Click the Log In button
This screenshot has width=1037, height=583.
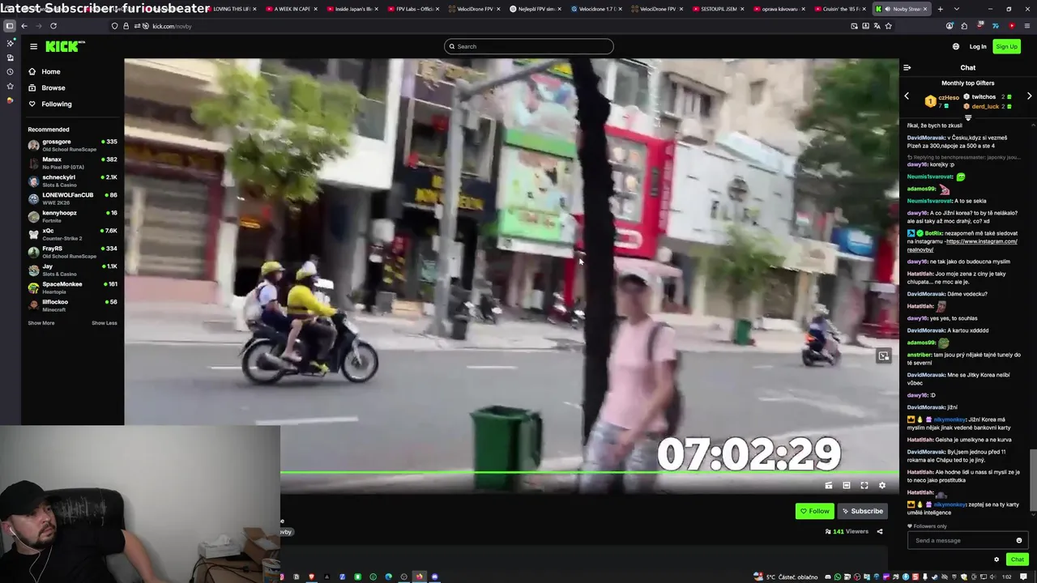point(978,46)
